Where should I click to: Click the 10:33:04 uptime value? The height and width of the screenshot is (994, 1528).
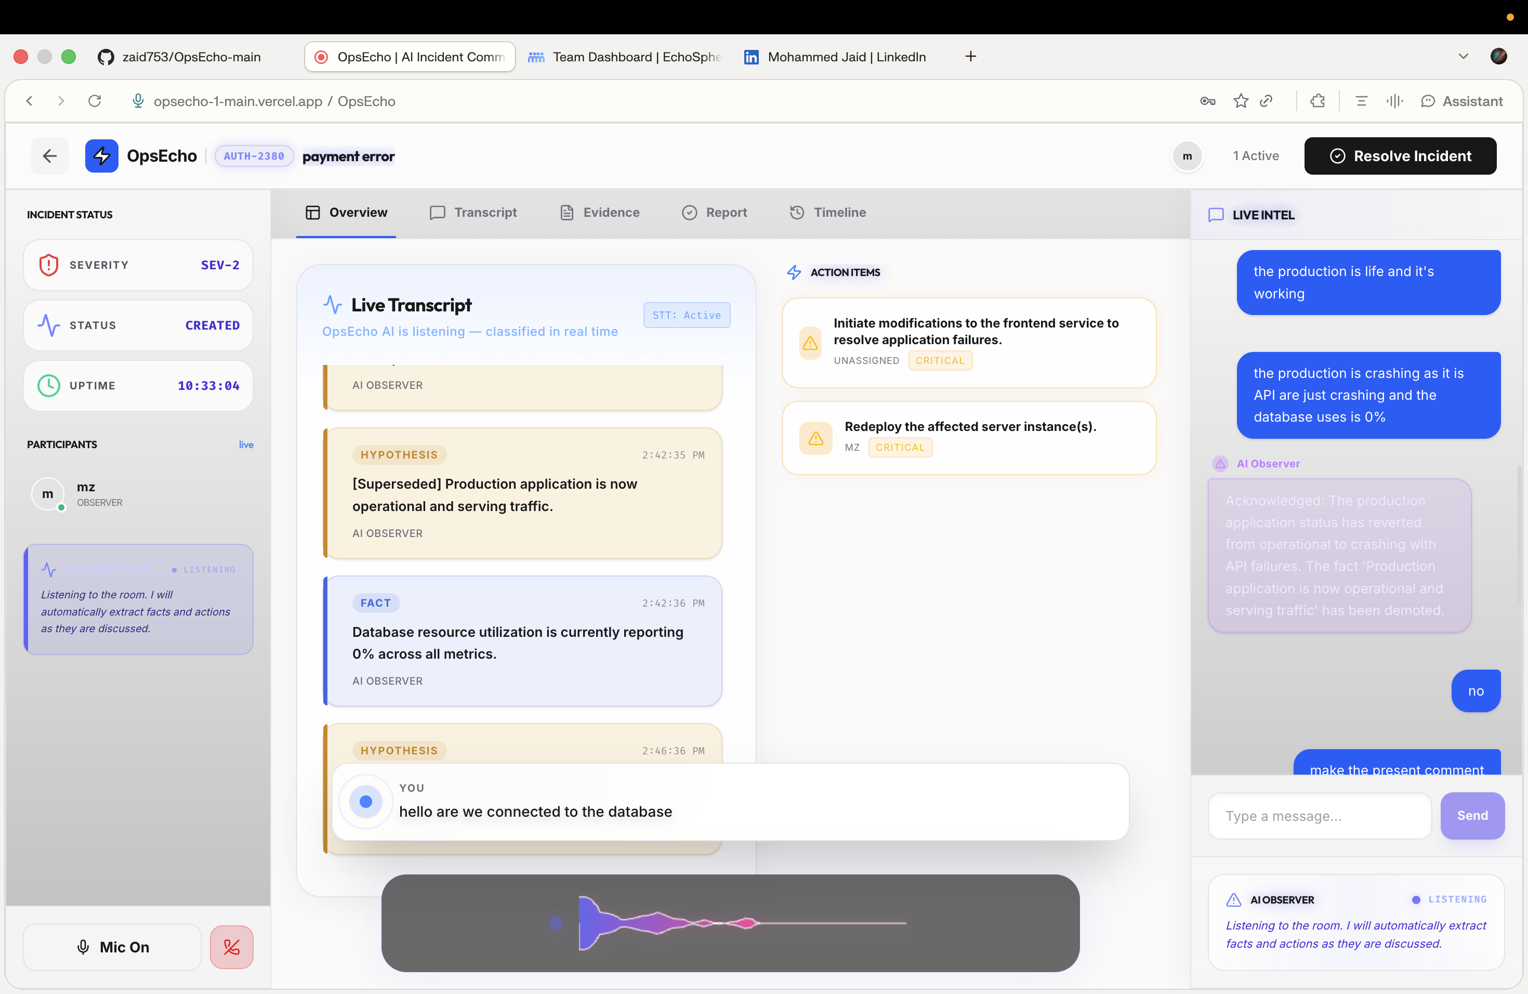point(208,385)
